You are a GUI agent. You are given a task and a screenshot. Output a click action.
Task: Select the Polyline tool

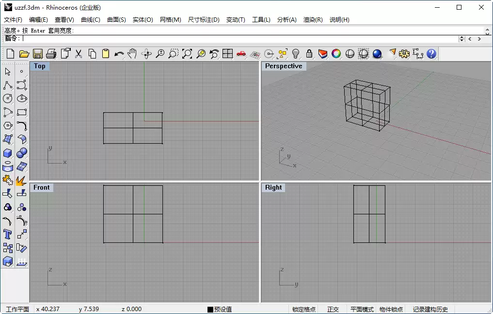pos(8,85)
